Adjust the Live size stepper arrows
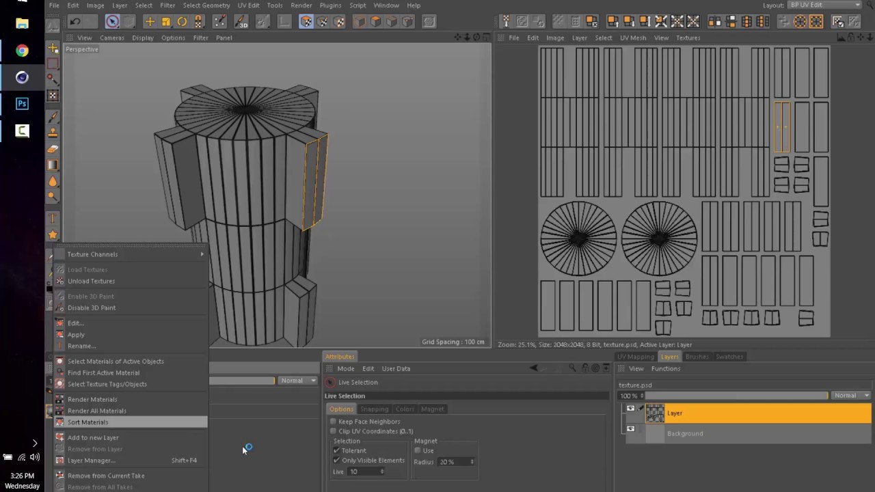This screenshot has height=492, width=875. point(381,471)
